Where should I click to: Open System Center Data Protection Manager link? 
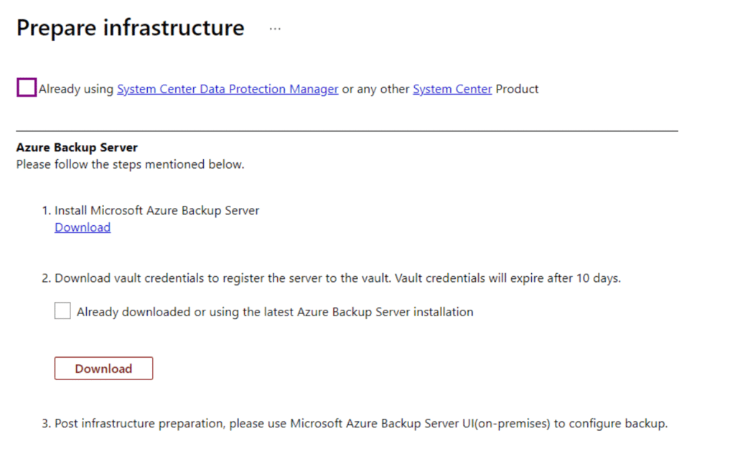coord(228,89)
